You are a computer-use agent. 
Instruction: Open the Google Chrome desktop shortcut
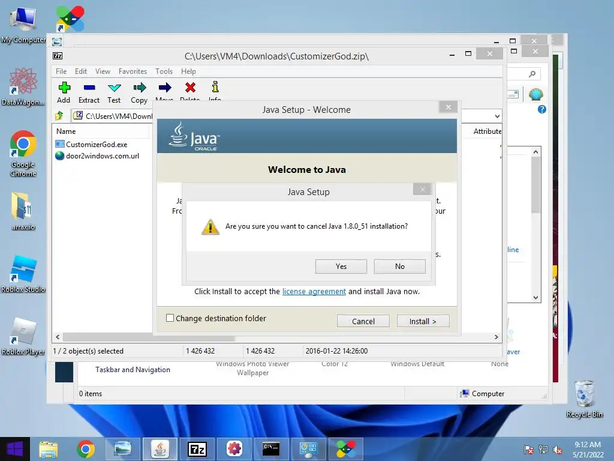point(23,154)
